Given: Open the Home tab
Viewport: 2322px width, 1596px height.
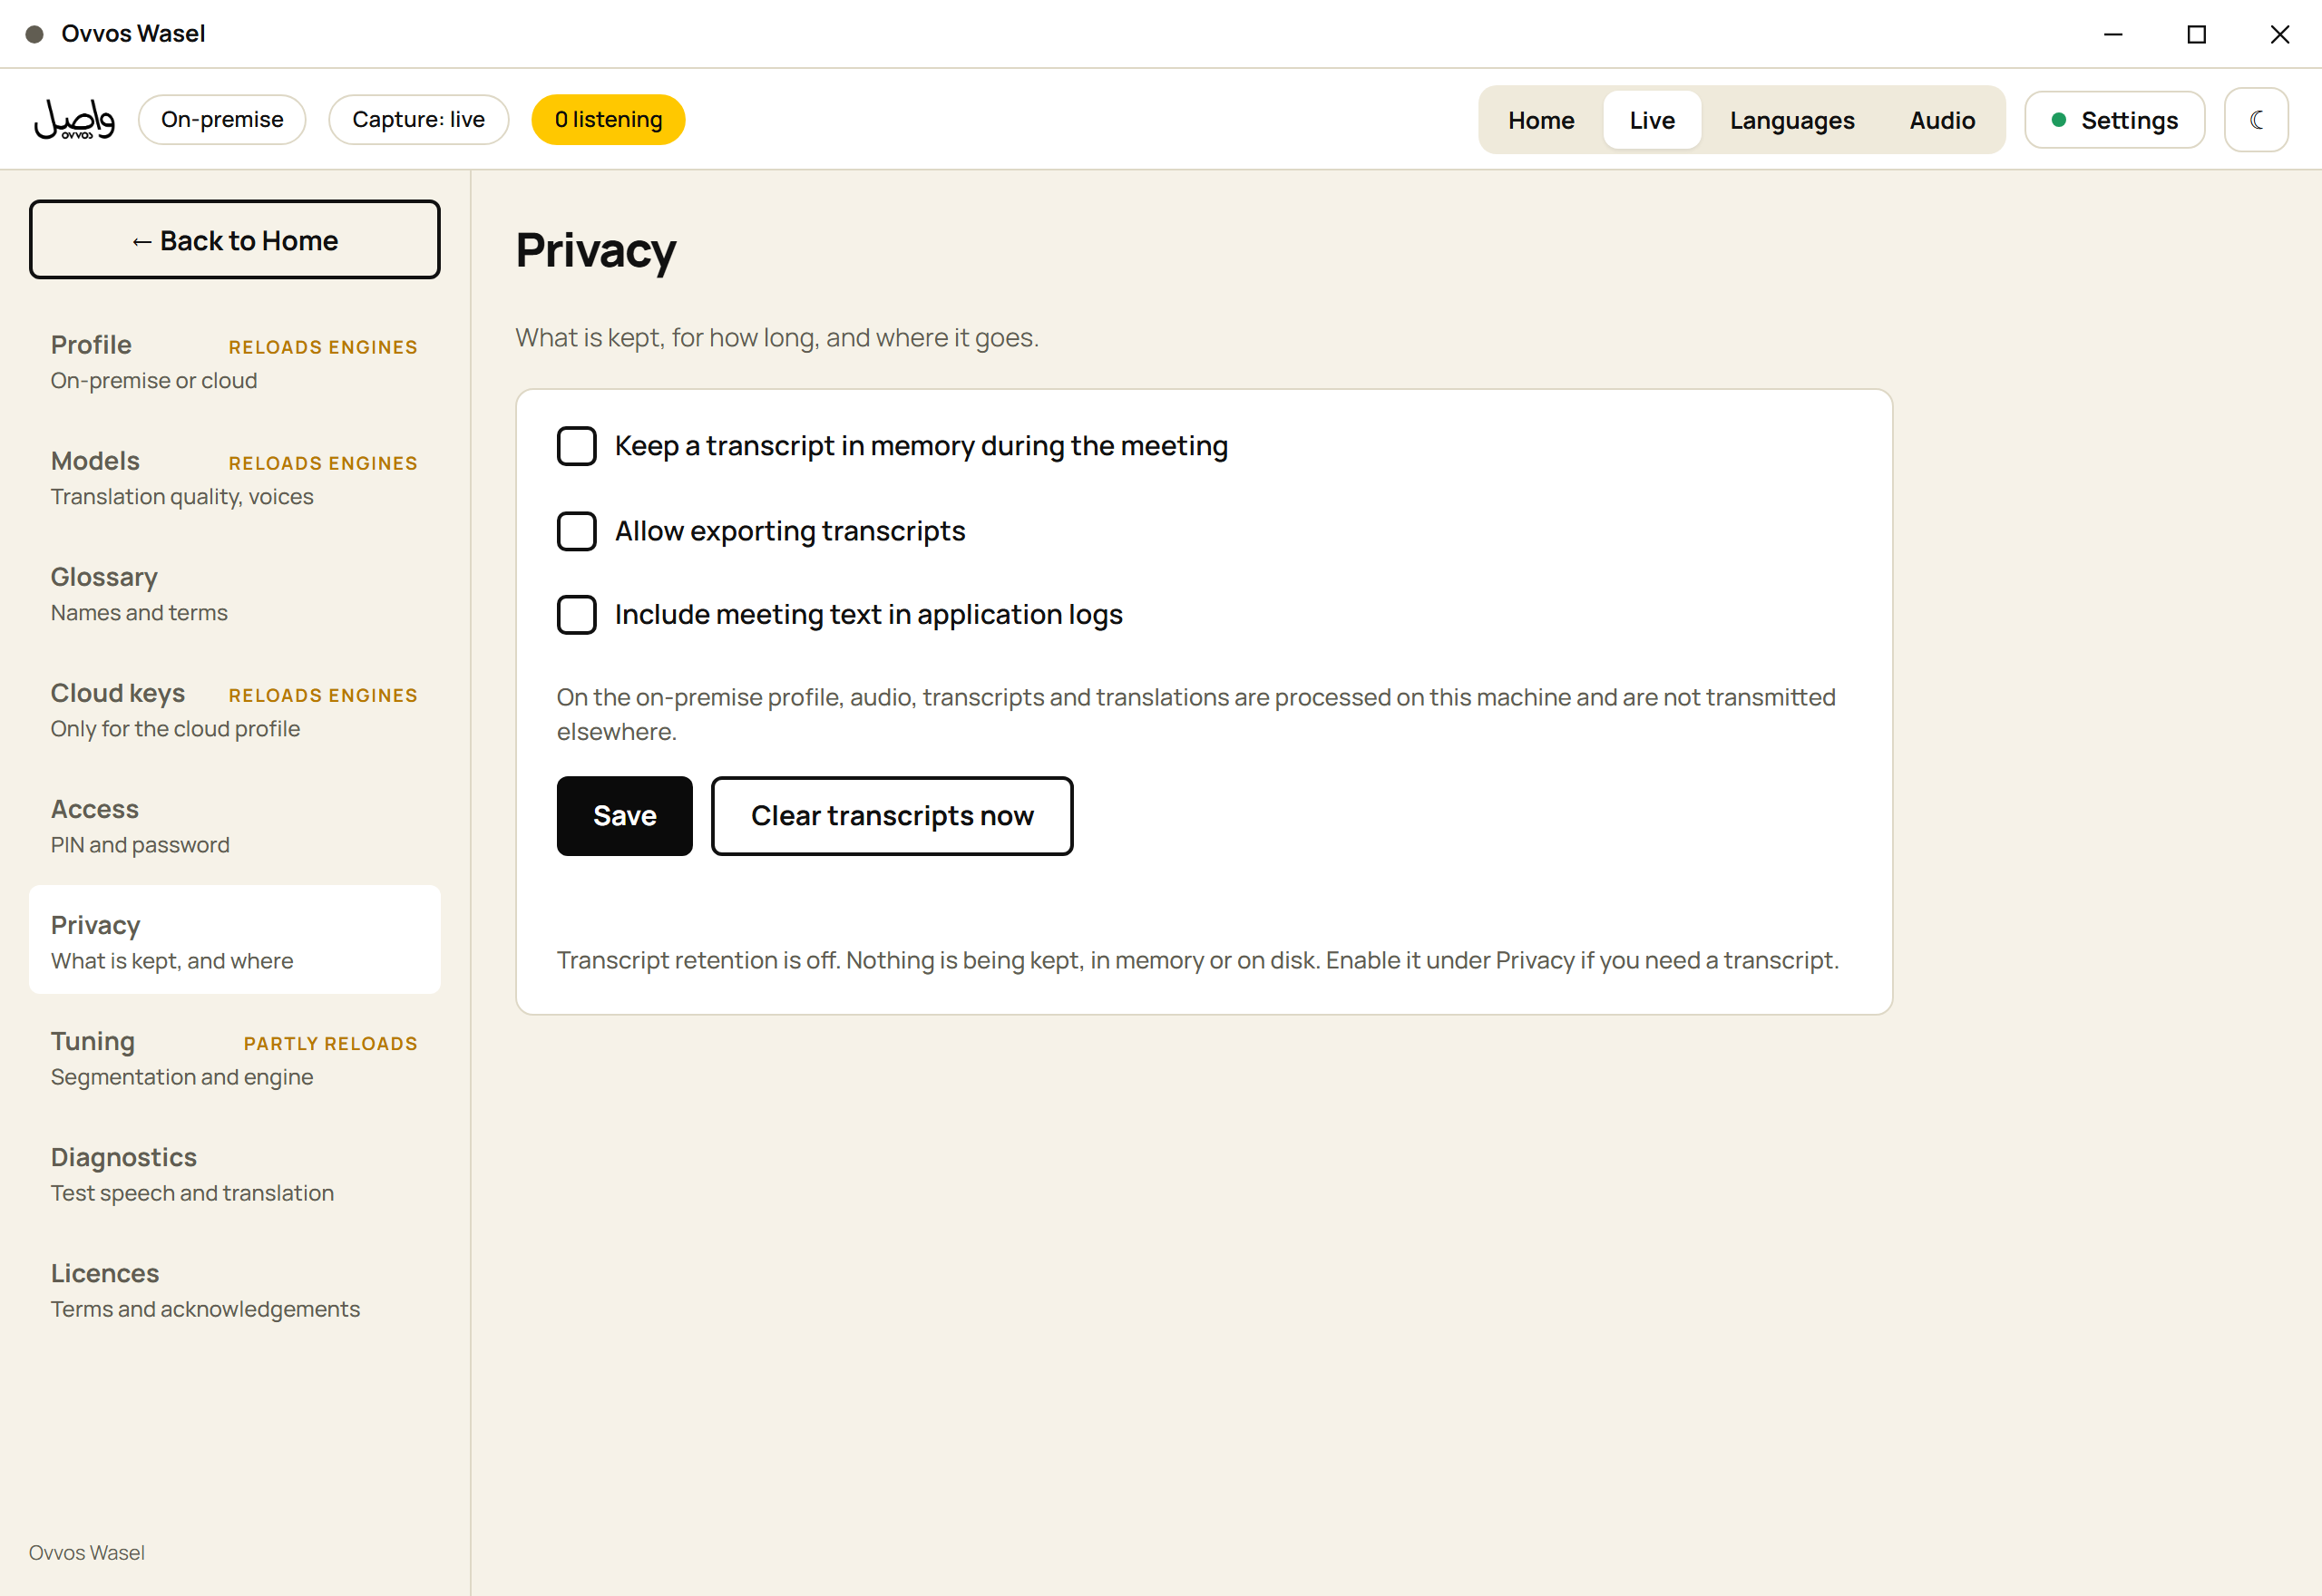Looking at the screenshot, I should [1541, 120].
